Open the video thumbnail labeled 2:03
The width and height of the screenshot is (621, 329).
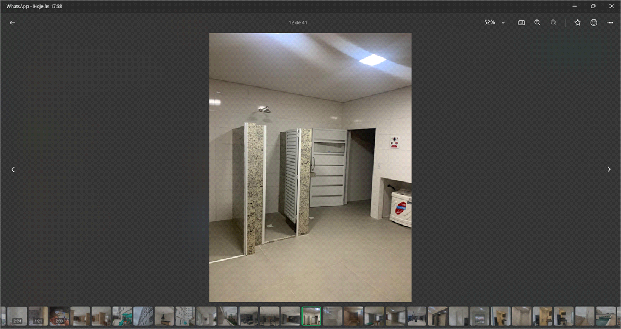[x=59, y=316]
